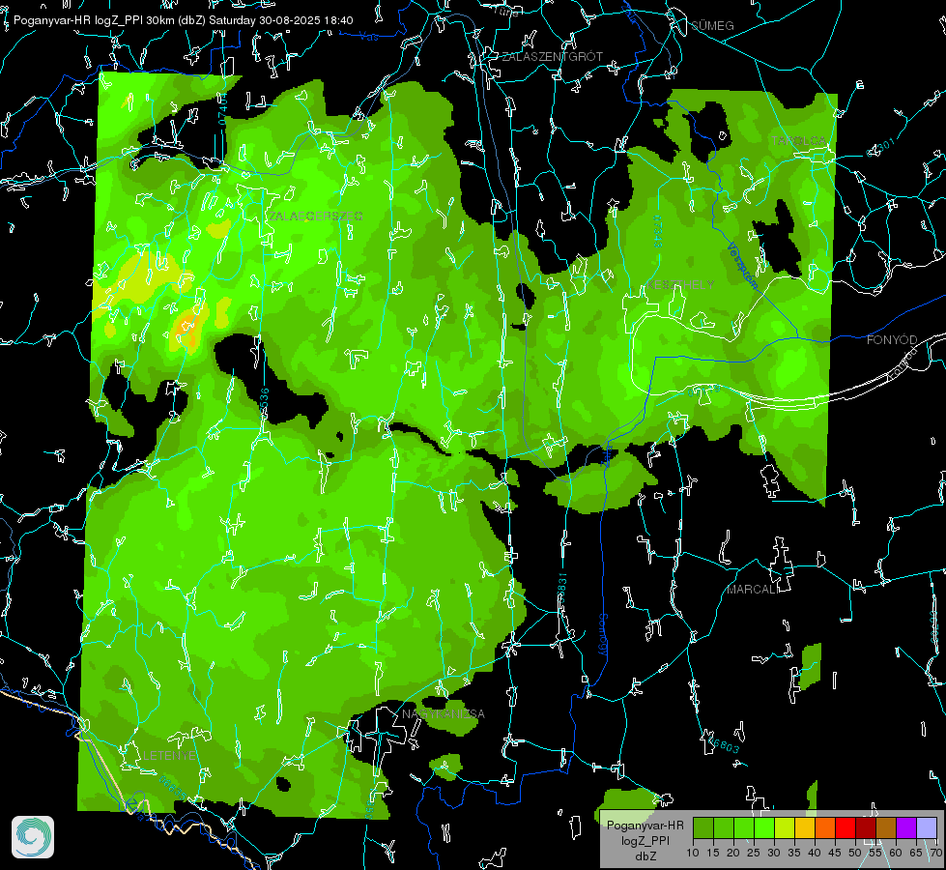Click the road number ending 301 near Tapolca
946x870 pixels.
click(881, 147)
